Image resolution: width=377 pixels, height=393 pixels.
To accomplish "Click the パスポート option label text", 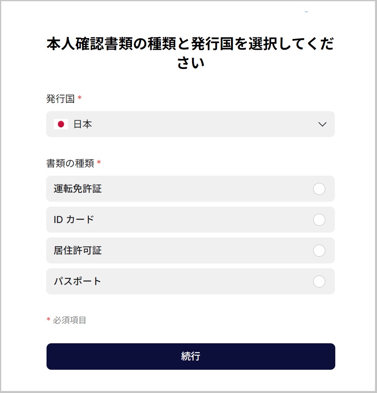I will 78,282.
